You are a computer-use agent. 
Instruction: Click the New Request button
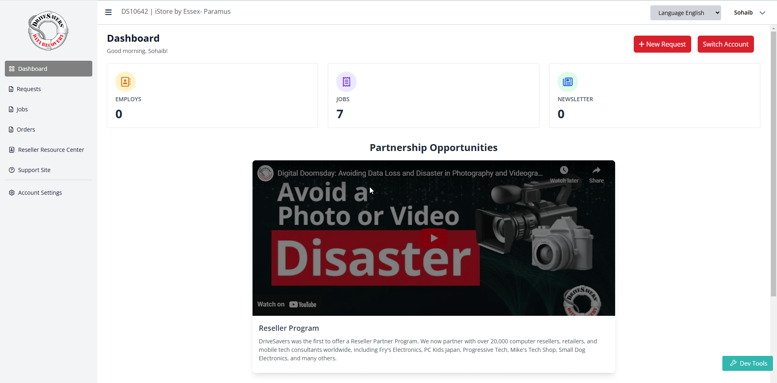coord(662,44)
